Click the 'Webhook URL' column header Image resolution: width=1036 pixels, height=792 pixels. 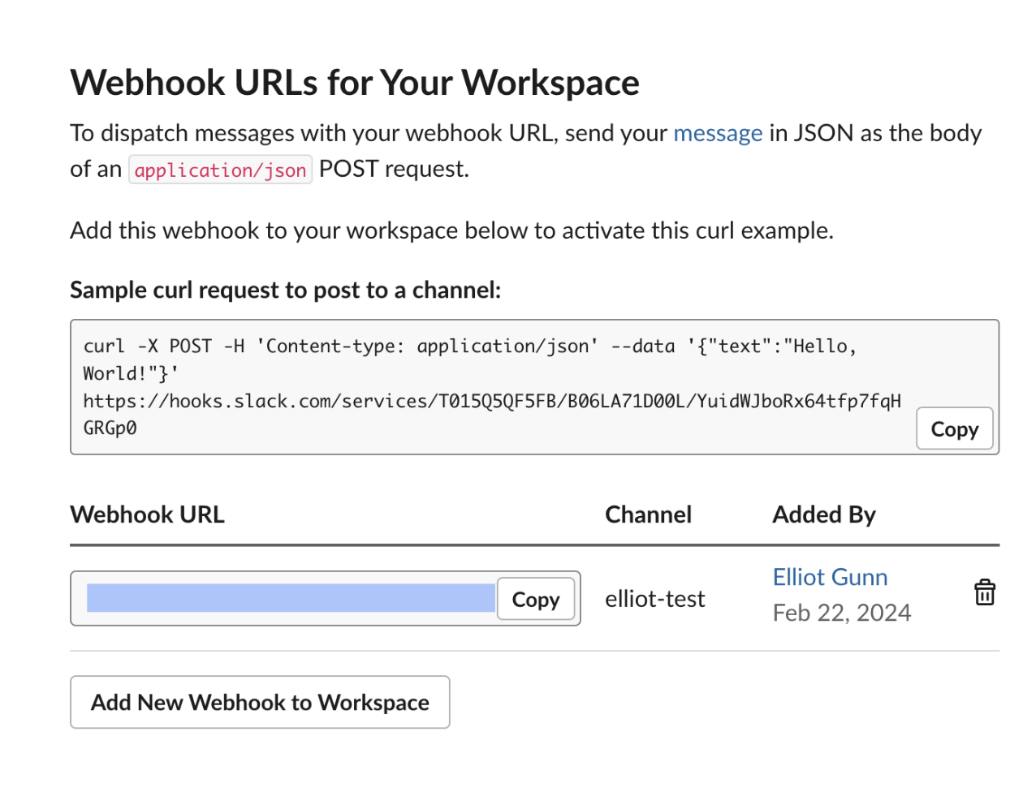point(147,514)
